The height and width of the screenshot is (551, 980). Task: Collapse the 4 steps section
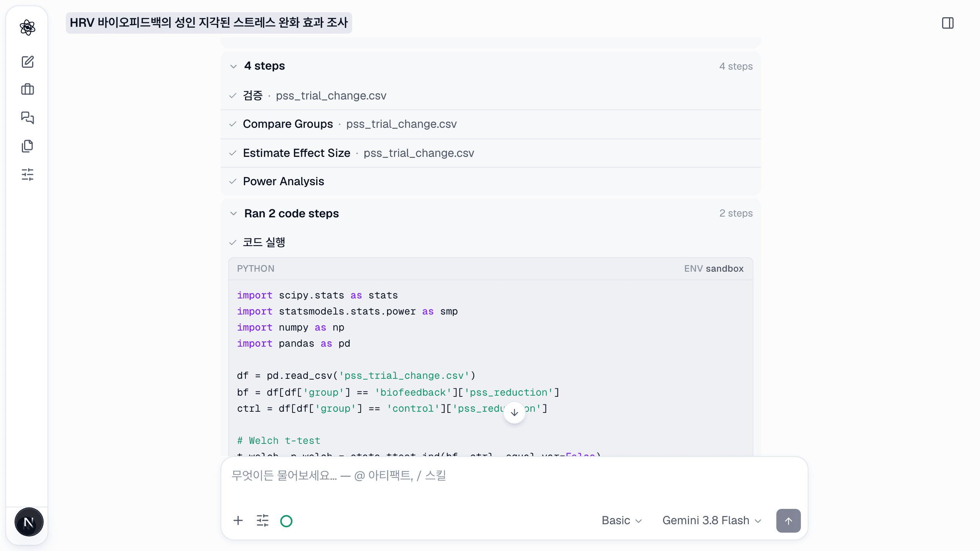coord(234,66)
